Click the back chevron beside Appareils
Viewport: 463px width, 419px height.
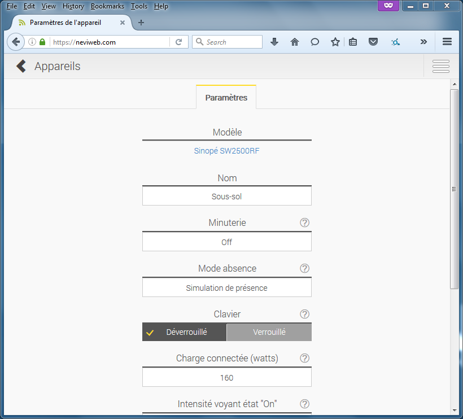(21, 66)
